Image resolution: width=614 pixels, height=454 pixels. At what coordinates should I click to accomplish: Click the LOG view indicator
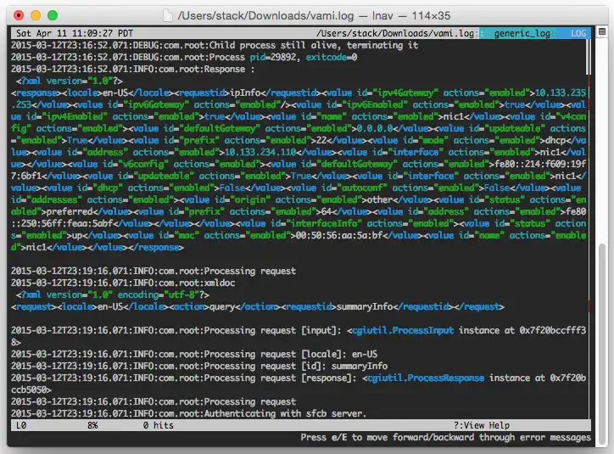click(578, 33)
